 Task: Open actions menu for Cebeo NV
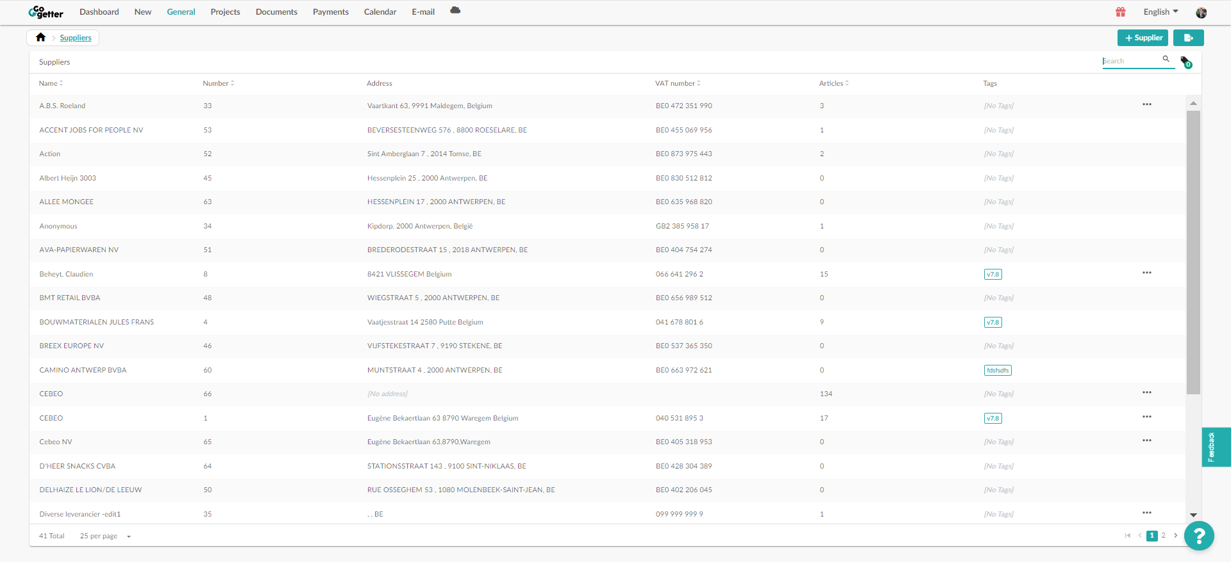tap(1147, 440)
